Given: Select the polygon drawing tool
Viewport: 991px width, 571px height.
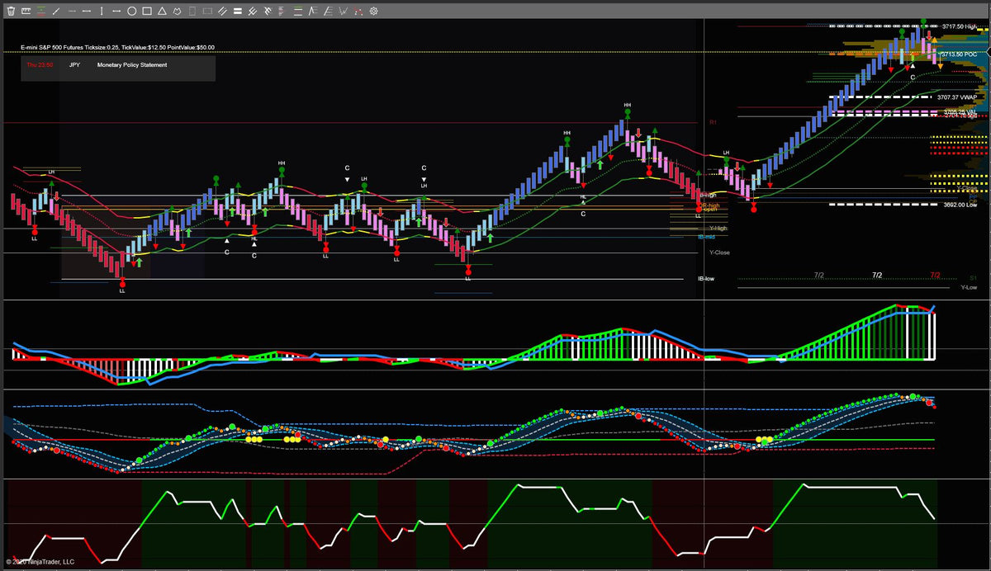Looking at the screenshot, I should click(x=177, y=12).
